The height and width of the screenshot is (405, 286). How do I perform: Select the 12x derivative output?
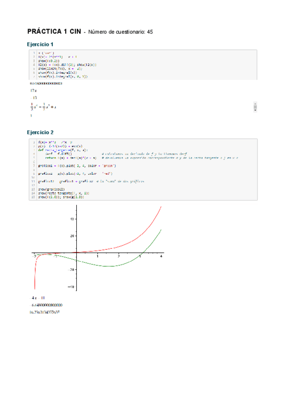click(x=33, y=90)
